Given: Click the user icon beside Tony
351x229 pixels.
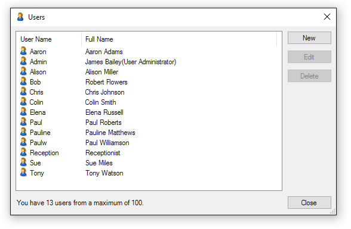Looking at the screenshot, I should tap(23, 172).
